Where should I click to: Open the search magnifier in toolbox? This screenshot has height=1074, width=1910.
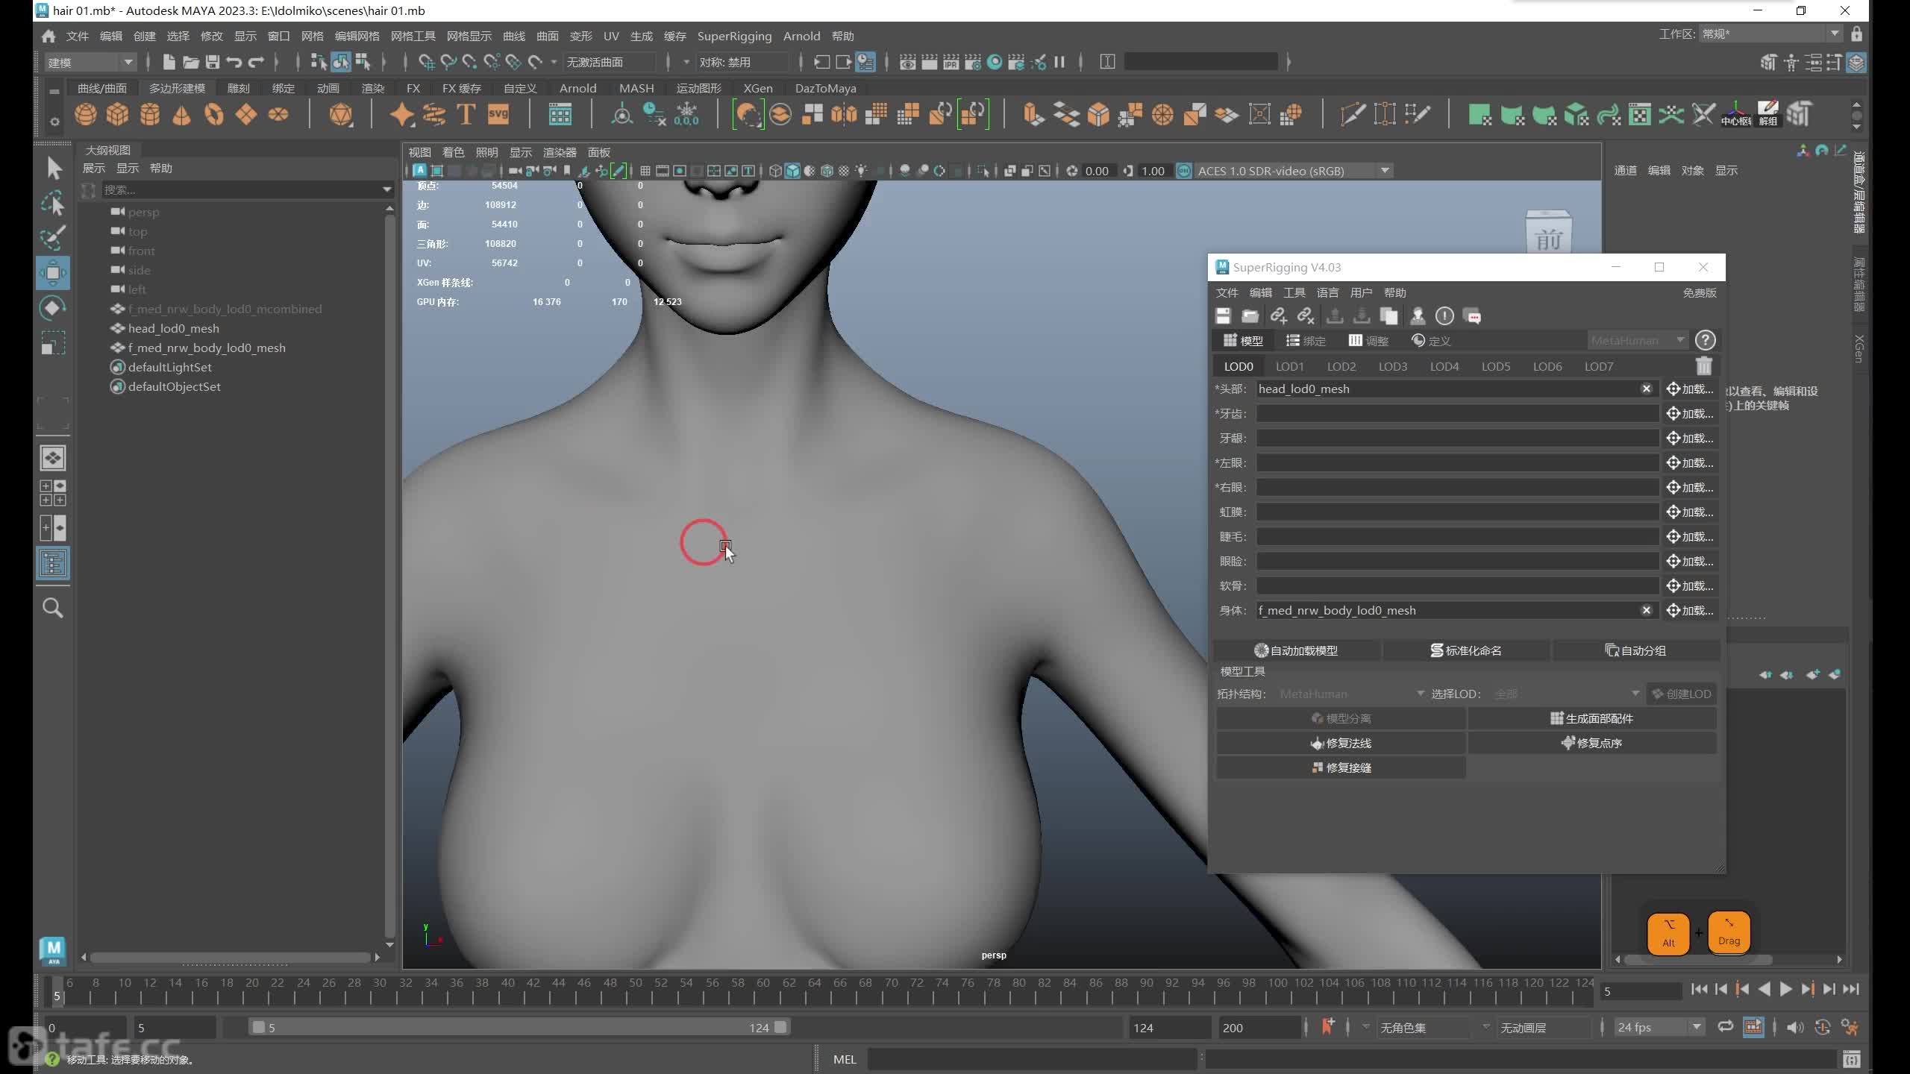pos(53,608)
